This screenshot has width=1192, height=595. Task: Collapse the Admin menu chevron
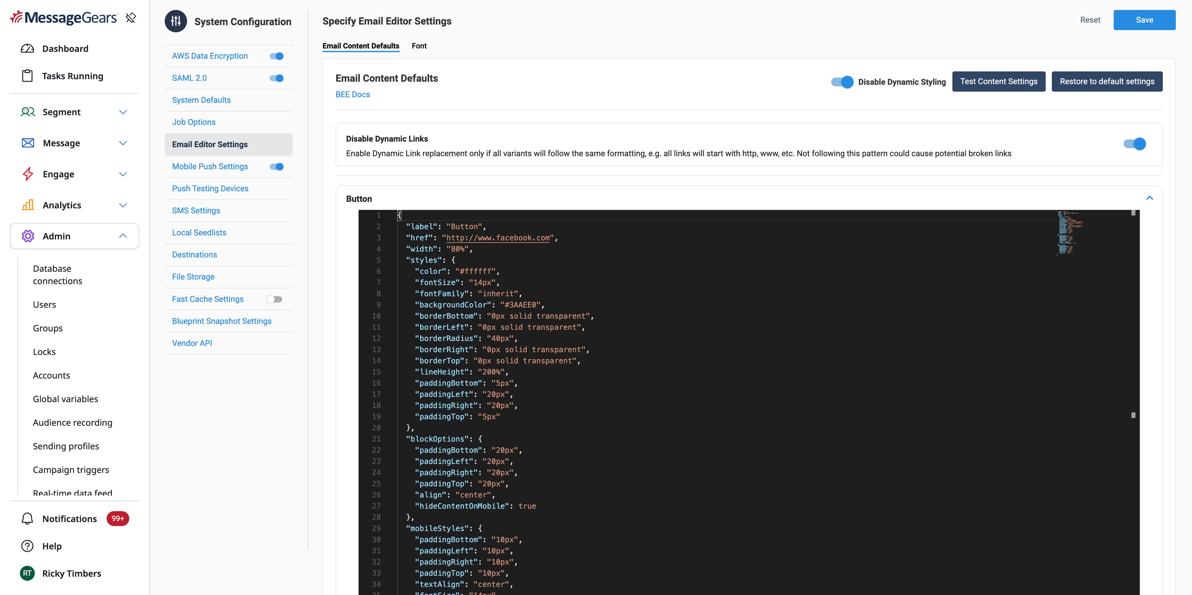123,236
